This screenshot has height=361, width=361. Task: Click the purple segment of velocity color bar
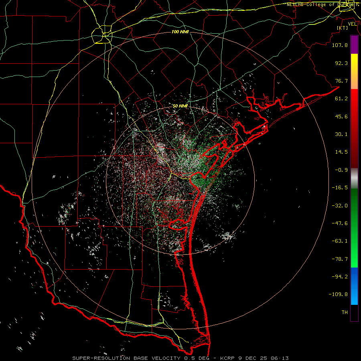tap(354, 45)
